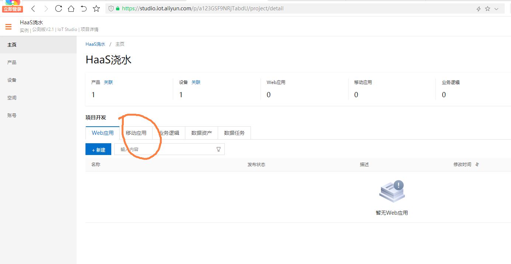This screenshot has height=264, width=511.
Task: Click the 修改时间 column header text
Action: point(462,165)
